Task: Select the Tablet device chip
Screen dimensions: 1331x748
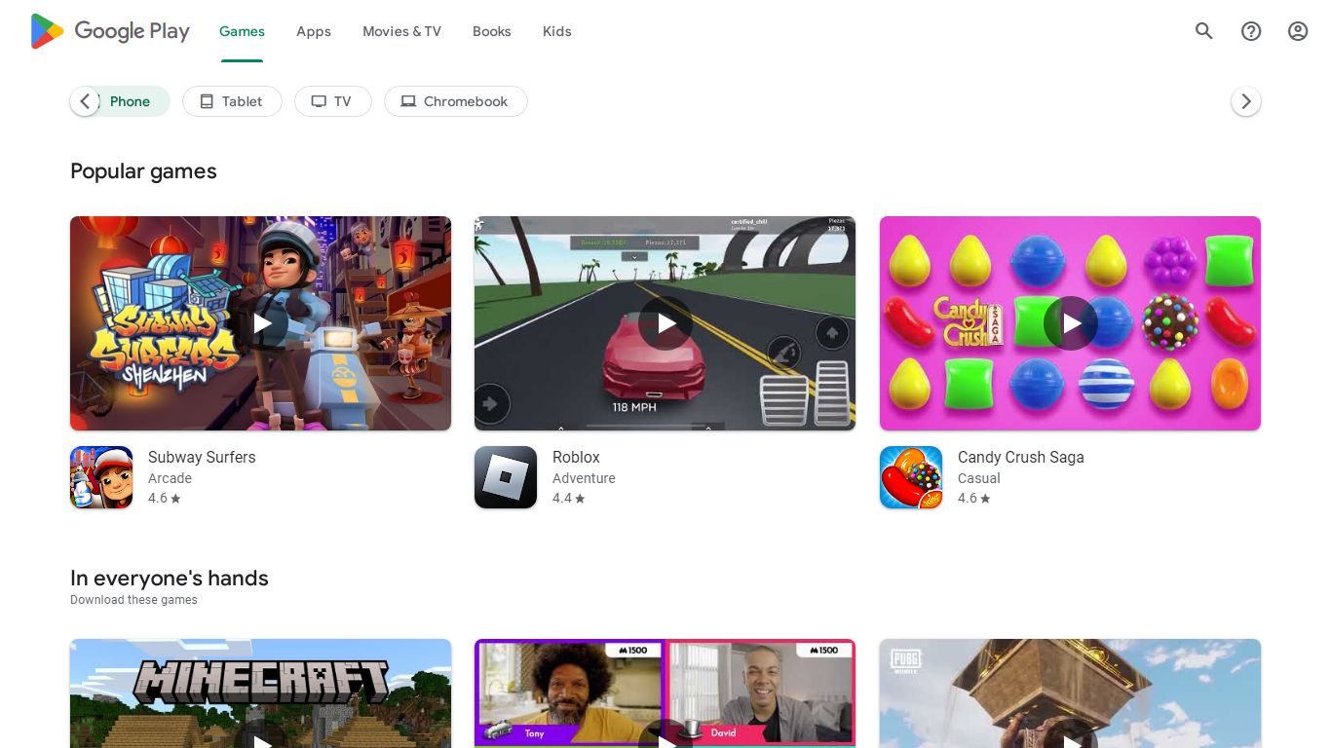Action: coord(232,101)
